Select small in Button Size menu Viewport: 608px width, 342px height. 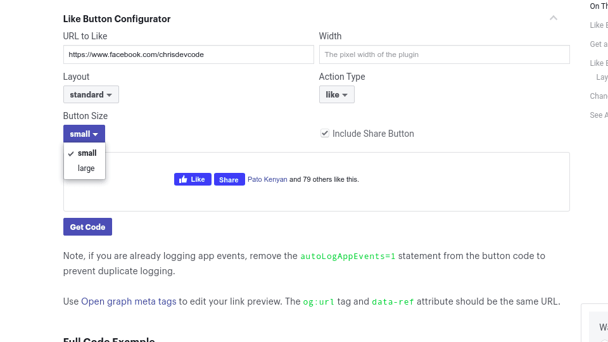84,153
